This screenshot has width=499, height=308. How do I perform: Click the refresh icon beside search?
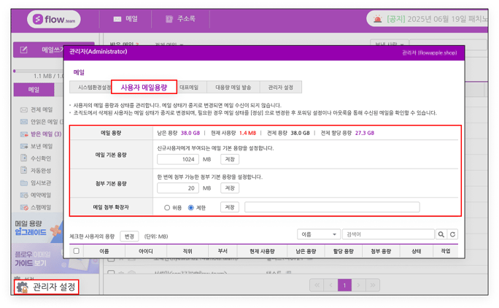tap(452, 234)
